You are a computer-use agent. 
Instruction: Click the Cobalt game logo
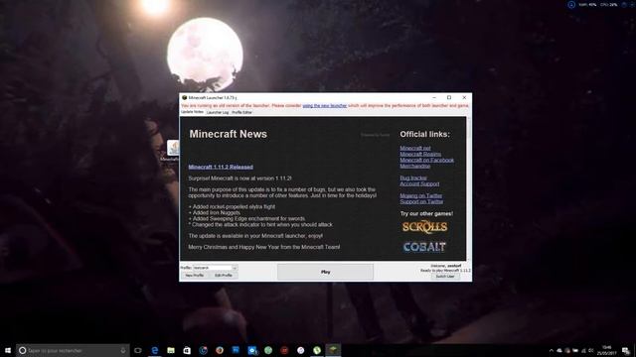pyautogui.click(x=424, y=247)
